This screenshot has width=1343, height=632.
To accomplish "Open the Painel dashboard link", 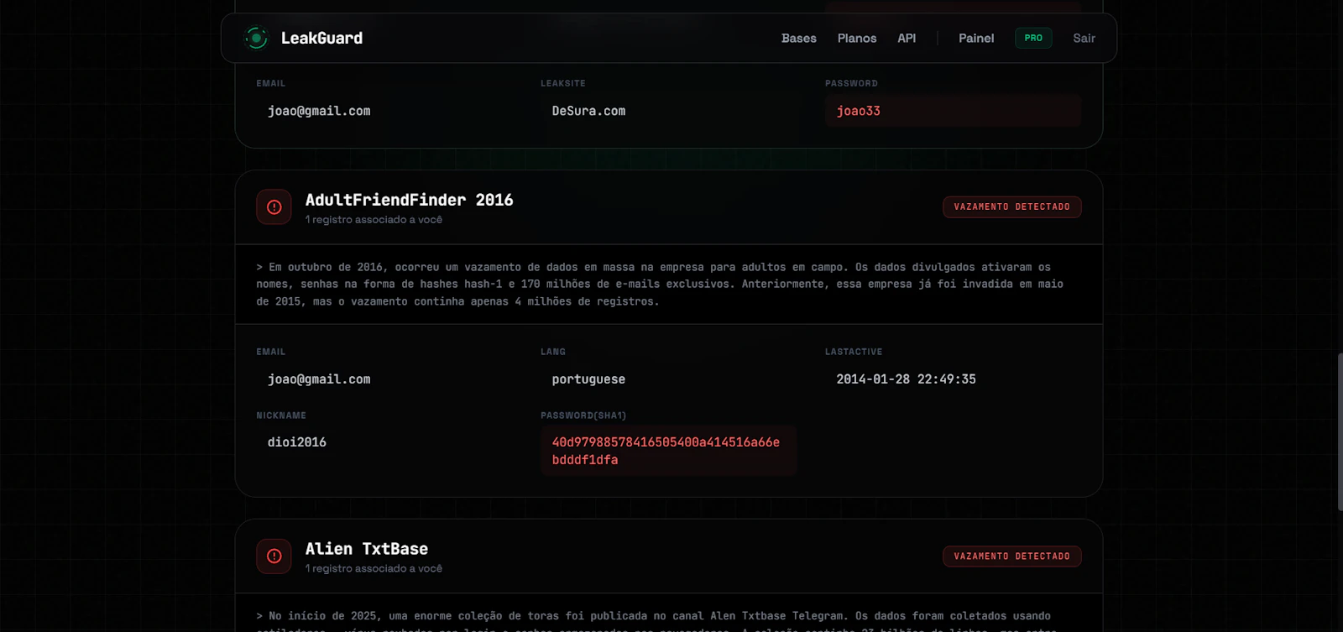I will coord(976,38).
